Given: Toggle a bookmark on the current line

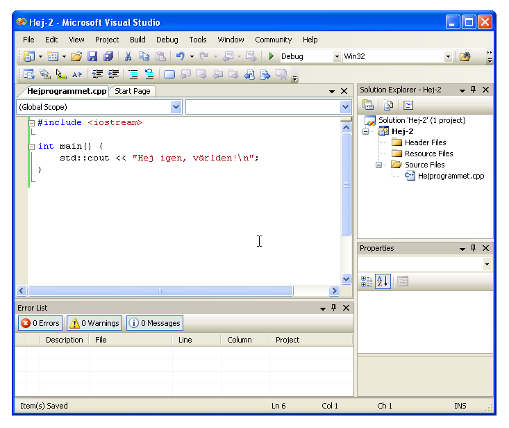Looking at the screenshot, I should click(169, 74).
